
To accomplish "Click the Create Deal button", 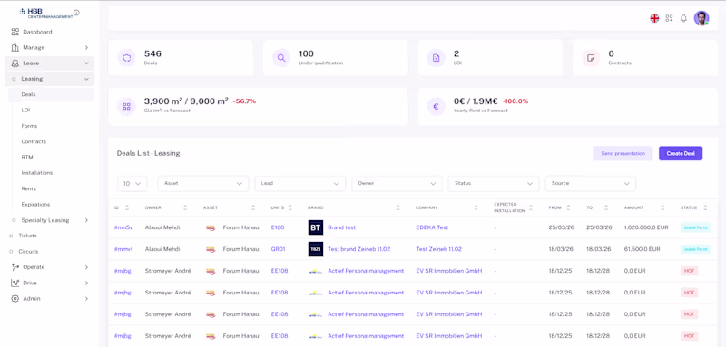I will tap(681, 153).
